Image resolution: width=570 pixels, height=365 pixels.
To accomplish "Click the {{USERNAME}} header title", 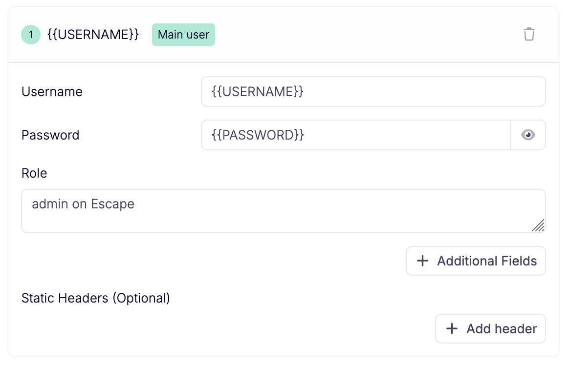I will tap(93, 35).
